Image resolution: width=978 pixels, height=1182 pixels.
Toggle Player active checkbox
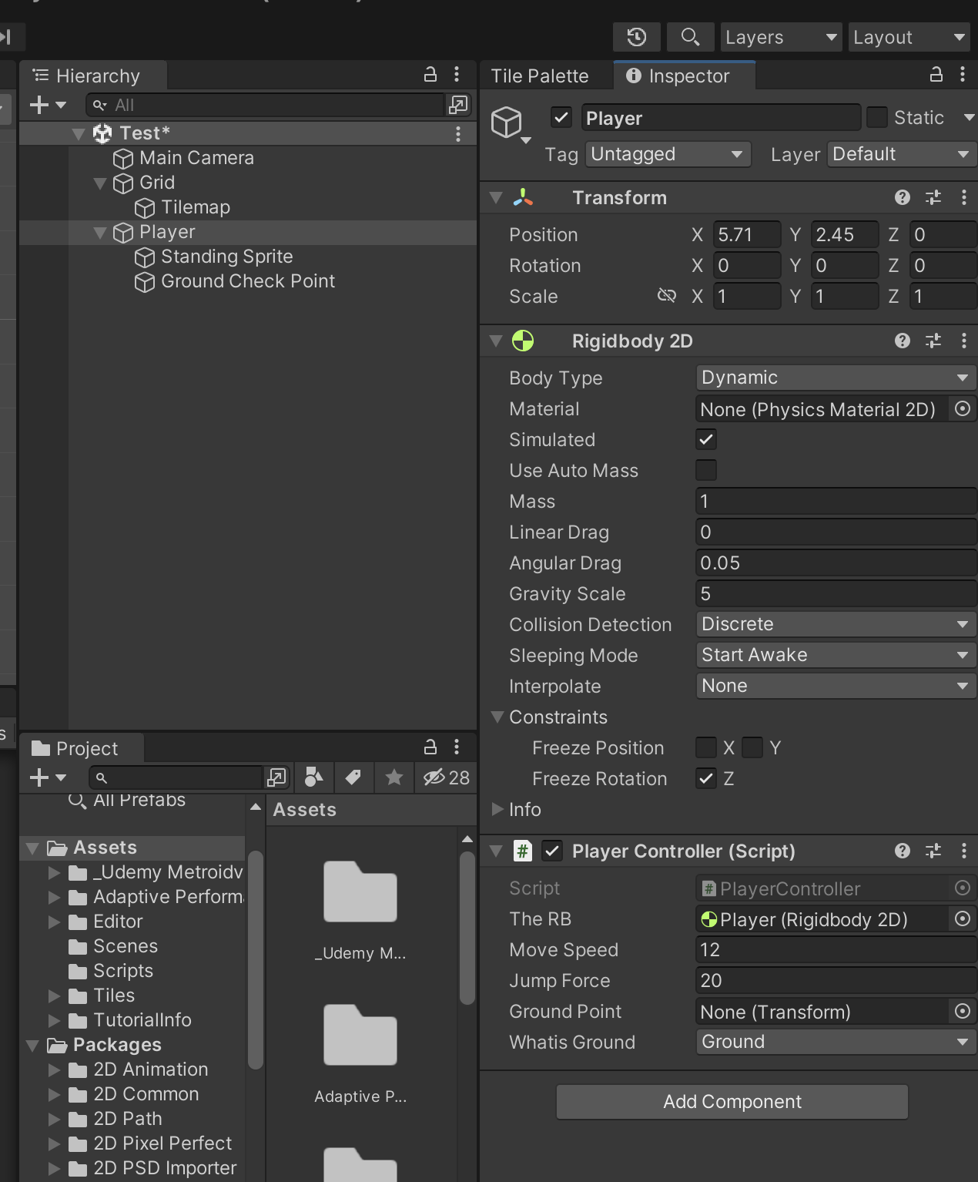(561, 118)
